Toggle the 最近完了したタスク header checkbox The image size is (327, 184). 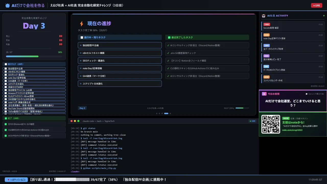coord(169,37)
